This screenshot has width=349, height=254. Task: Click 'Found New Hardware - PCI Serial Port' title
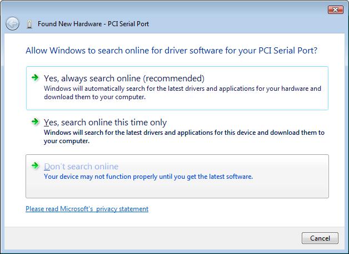point(93,23)
